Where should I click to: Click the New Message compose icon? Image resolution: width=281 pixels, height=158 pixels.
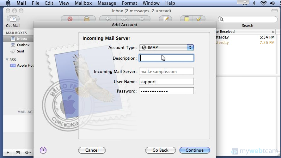[x=166, y=19]
